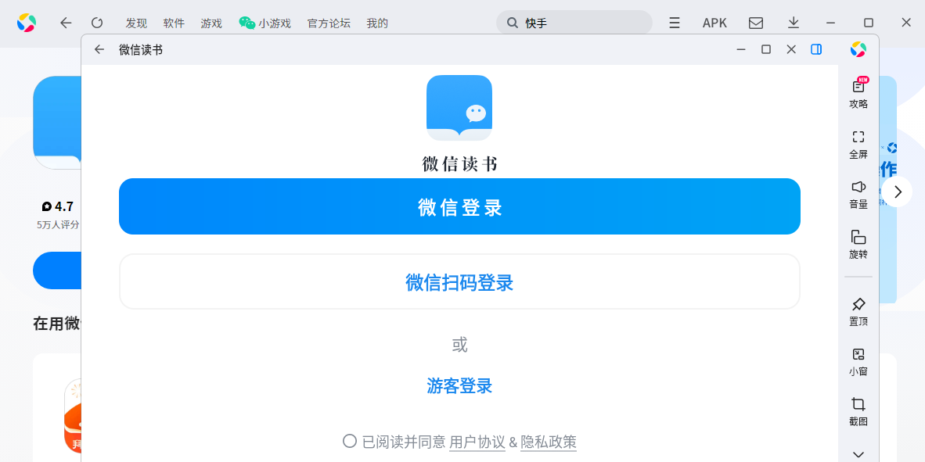The width and height of the screenshot is (925, 462).
Task: Click the app store logo icon
Action: (x=27, y=23)
